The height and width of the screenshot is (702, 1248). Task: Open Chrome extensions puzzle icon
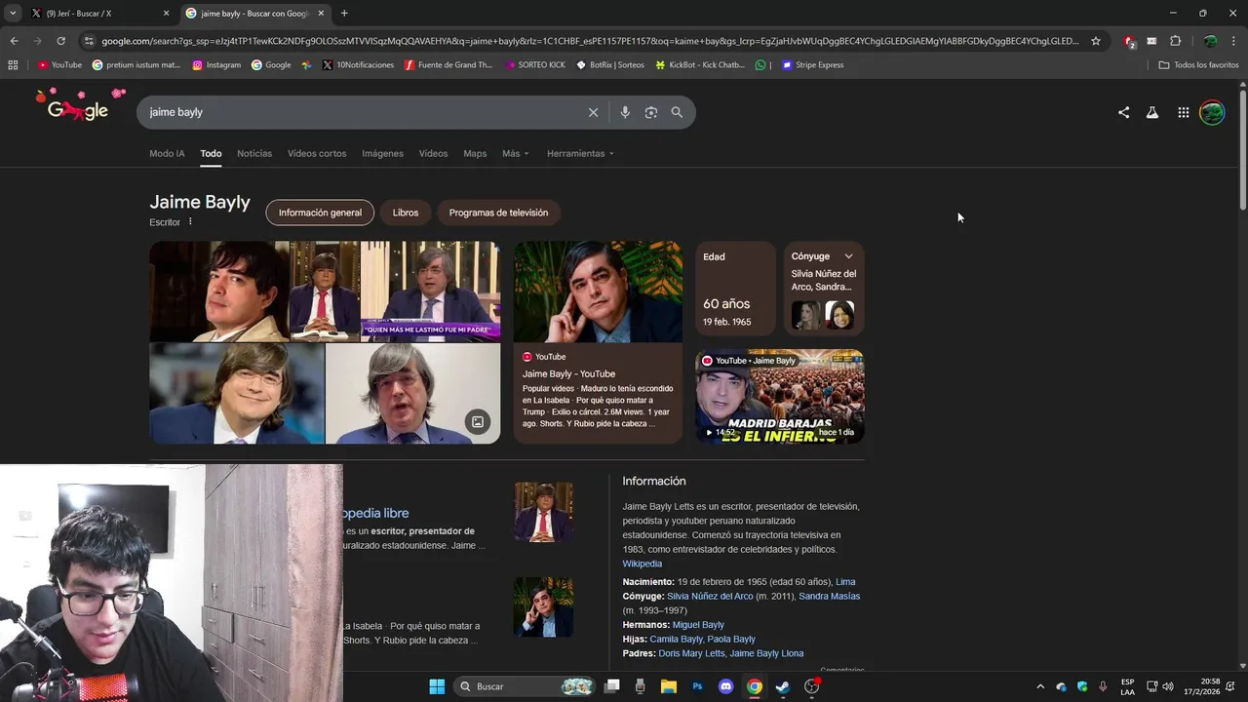(x=1175, y=41)
